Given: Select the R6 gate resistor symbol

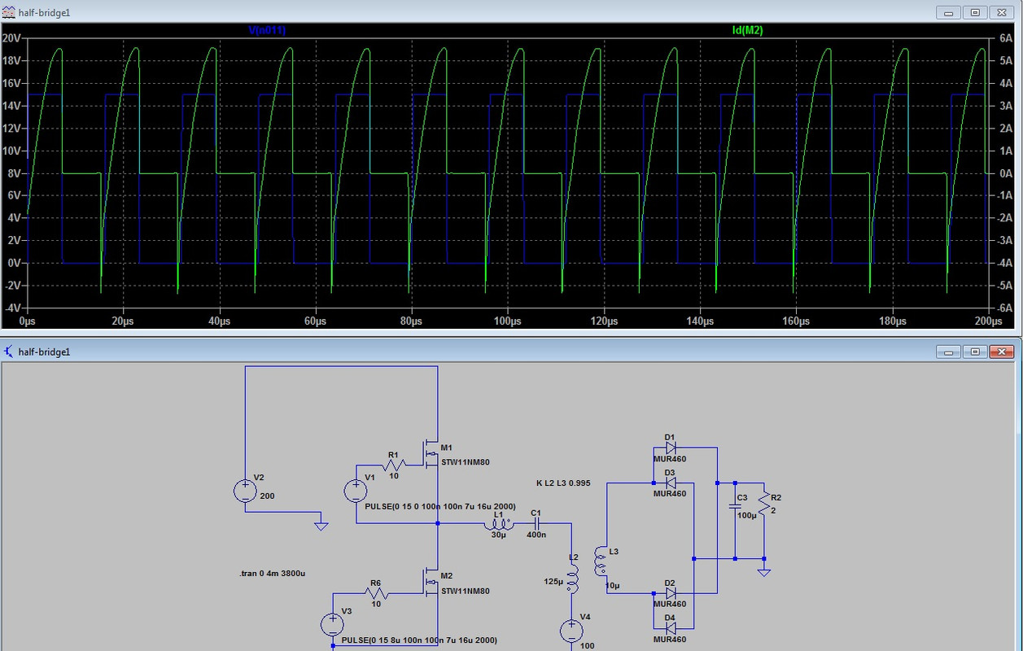Looking at the screenshot, I should (376, 595).
